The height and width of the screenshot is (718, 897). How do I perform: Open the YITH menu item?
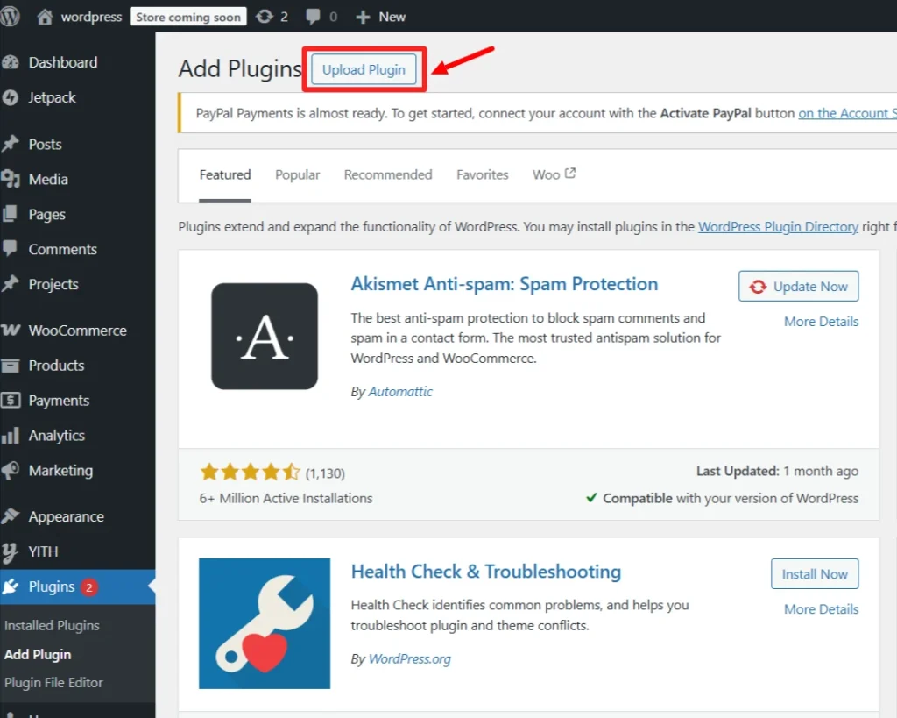pyautogui.click(x=44, y=552)
